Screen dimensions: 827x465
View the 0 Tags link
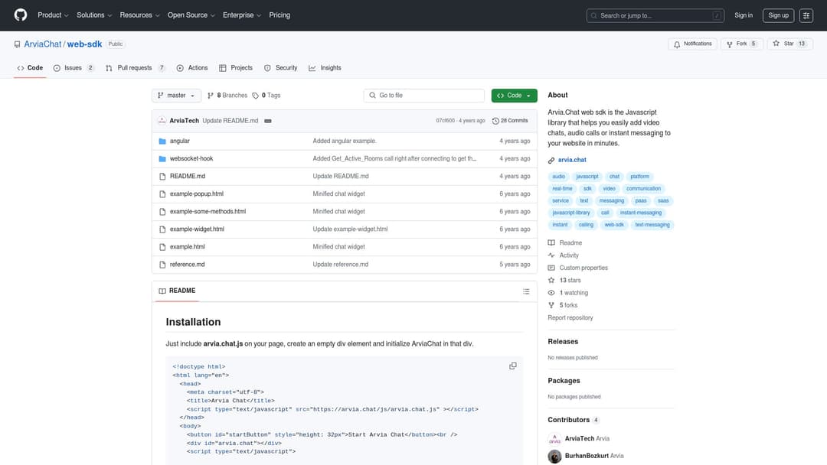click(x=266, y=96)
